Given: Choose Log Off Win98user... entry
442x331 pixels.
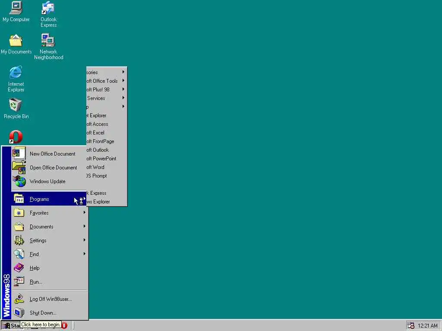Looking at the screenshot, I should coord(50,299).
